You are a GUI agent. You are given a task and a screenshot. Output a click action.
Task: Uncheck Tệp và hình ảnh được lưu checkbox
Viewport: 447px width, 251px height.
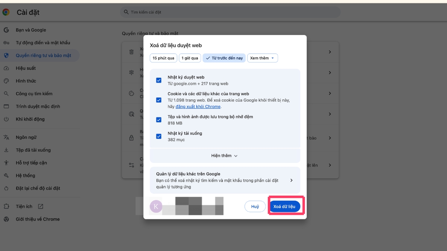point(159,120)
